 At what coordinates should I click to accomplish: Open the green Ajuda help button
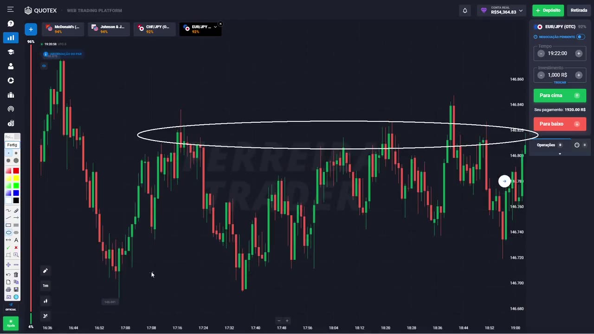coord(11,323)
